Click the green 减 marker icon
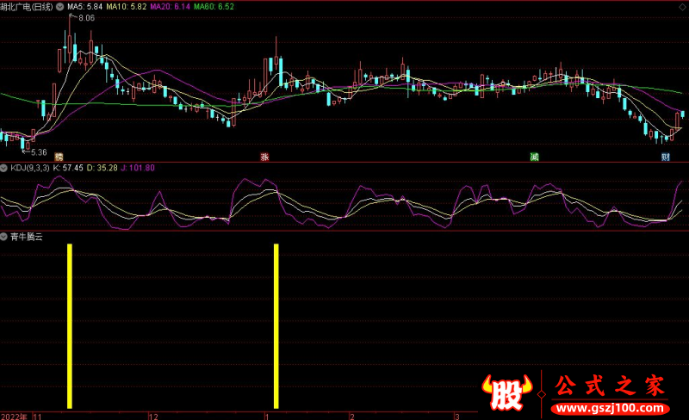The height and width of the screenshot is (420, 689). [534, 157]
